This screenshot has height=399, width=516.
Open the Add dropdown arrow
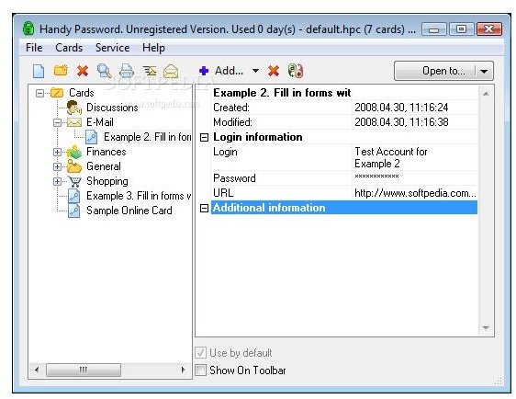click(x=255, y=71)
